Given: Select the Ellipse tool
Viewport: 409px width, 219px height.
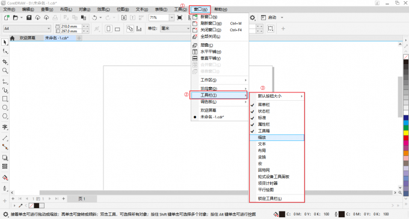Looking at the screenshot, I should [x=5, y=107].
